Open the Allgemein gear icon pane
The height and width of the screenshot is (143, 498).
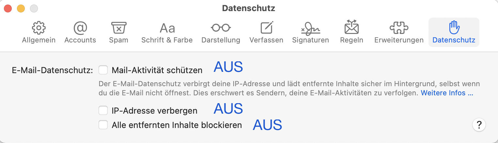point(39,28)
